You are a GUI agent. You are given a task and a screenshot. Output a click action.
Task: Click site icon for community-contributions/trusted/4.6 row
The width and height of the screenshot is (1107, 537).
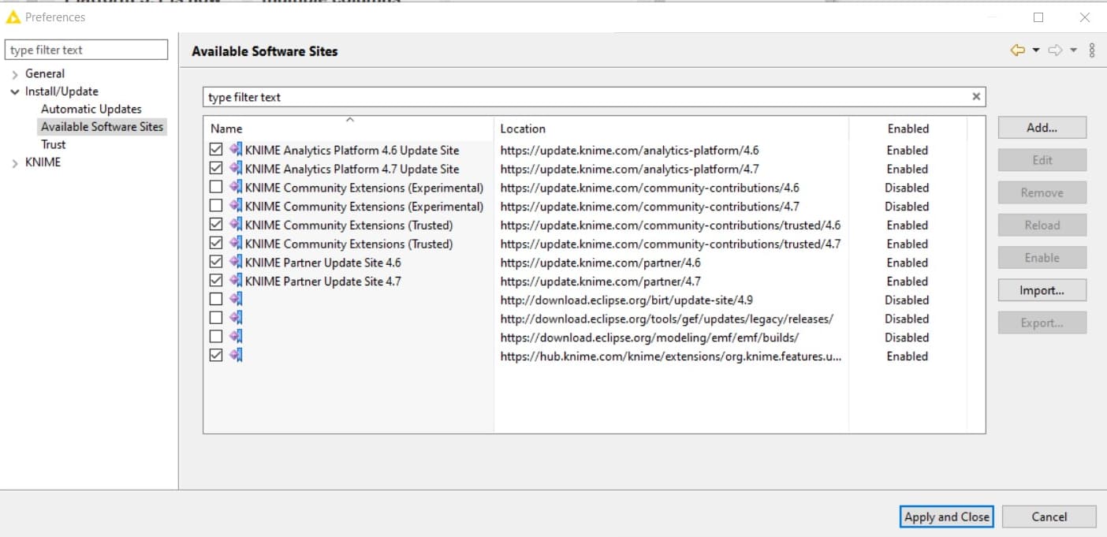pyautogui.click(x=236, y=225)
